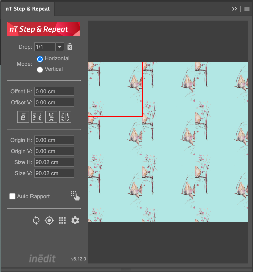Image resolution: width=253 pixels, height=272 pixels.
Task: Open settings with the gear icon
Action: pos(75,221)
